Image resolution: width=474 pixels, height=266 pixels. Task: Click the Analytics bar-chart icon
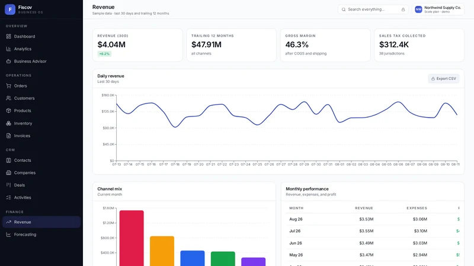coord(8,49)
